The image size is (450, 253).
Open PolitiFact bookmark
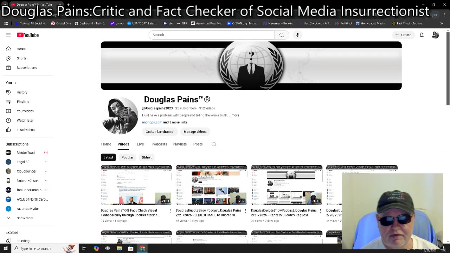click(x=343, y=24)
